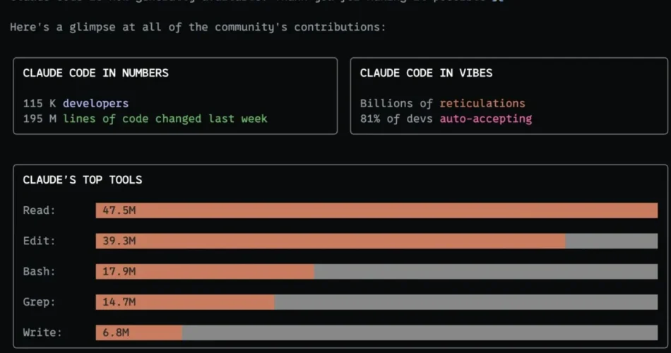Click the 6.8M Write bar segment

click(139, 333)
